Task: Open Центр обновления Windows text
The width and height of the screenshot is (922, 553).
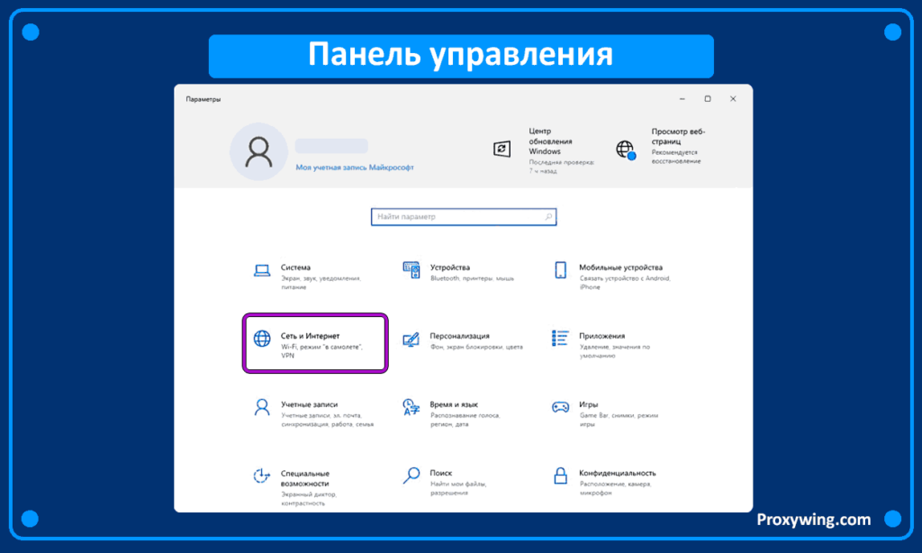Action: [x=550, y=141]
